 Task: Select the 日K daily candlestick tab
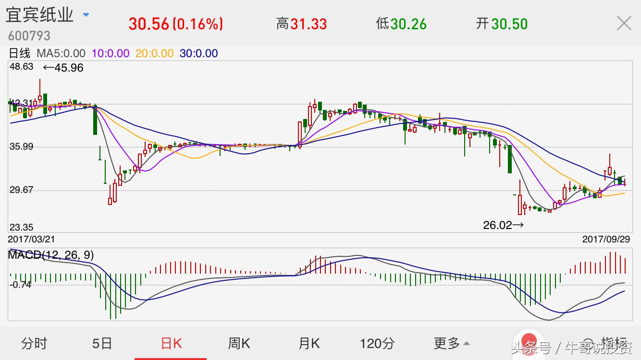[171, 343]
